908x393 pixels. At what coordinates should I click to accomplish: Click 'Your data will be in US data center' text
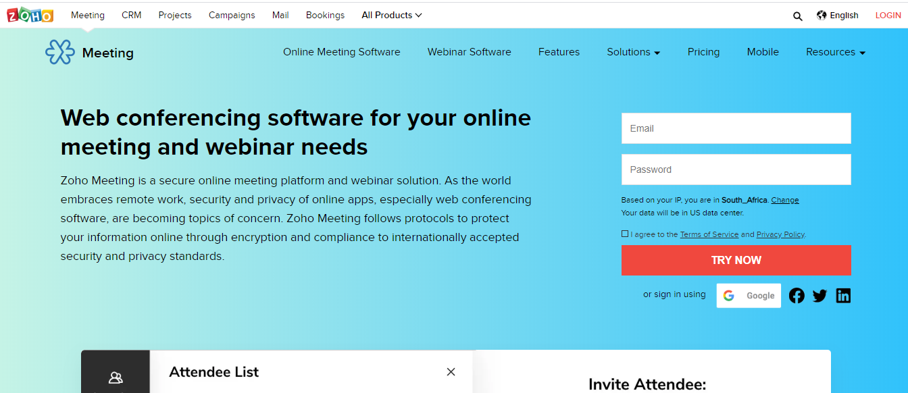click(x=682, y=213)
